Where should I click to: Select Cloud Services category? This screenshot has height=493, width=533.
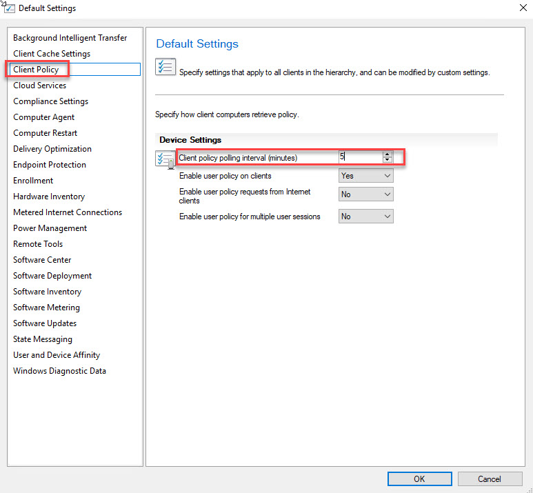[x=40, y=85]
